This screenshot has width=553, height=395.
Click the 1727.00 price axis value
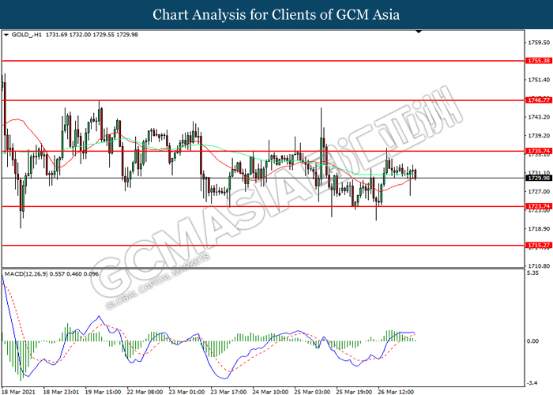pos(539,191)
